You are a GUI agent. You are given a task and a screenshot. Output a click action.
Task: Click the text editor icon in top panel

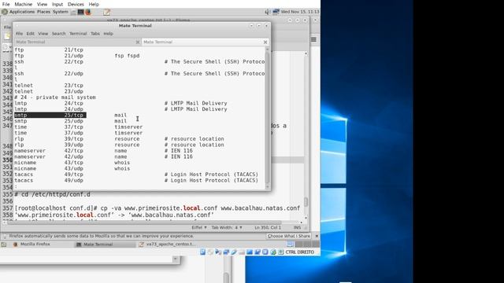[x=107, y=13]
